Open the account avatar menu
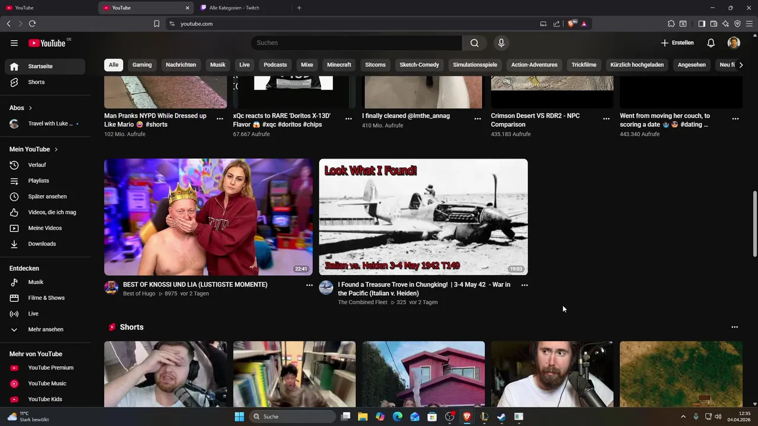This screenshot has width=758, height=426. click(x=734, y=43)
